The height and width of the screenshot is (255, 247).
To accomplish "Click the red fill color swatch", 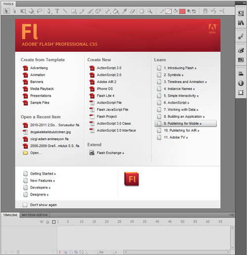I will point(182,11).
